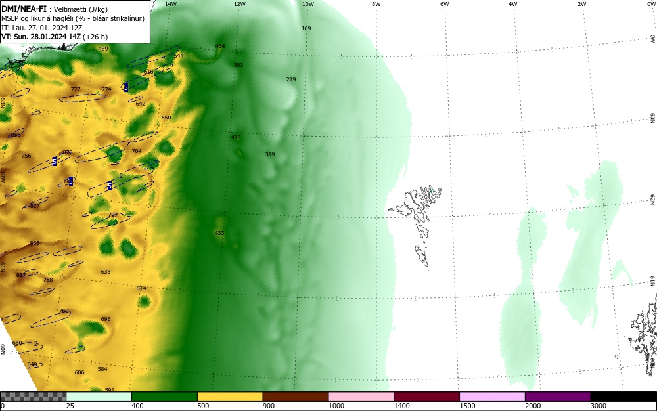Click the 'MSLP og líkur á hagléli' description line
The height and width of the screenshot is (411, 657).
pyautogui.click(x=73, y=18)
